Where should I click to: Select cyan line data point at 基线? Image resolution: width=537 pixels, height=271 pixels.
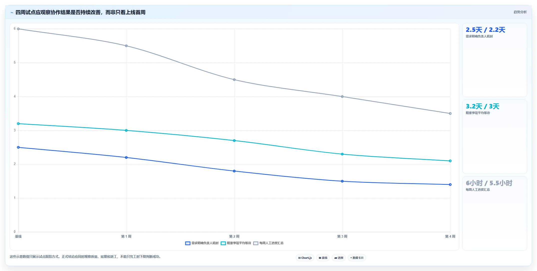pos(18,124)
